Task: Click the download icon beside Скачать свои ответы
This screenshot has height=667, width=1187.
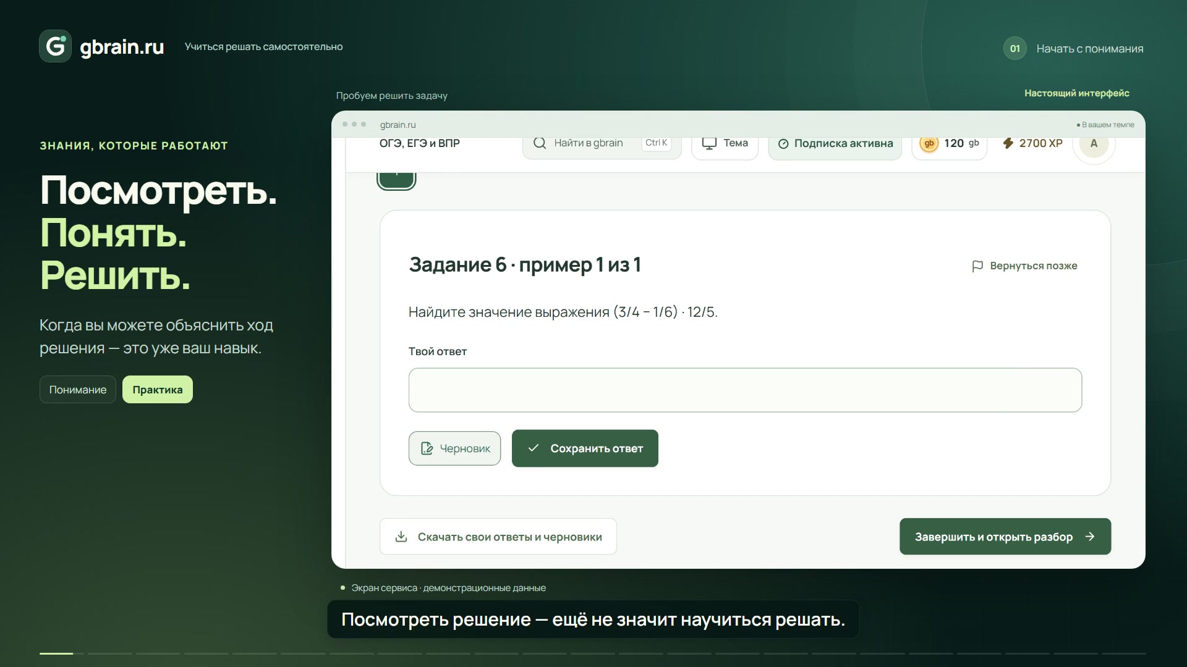Action: (x=401, y=537)
